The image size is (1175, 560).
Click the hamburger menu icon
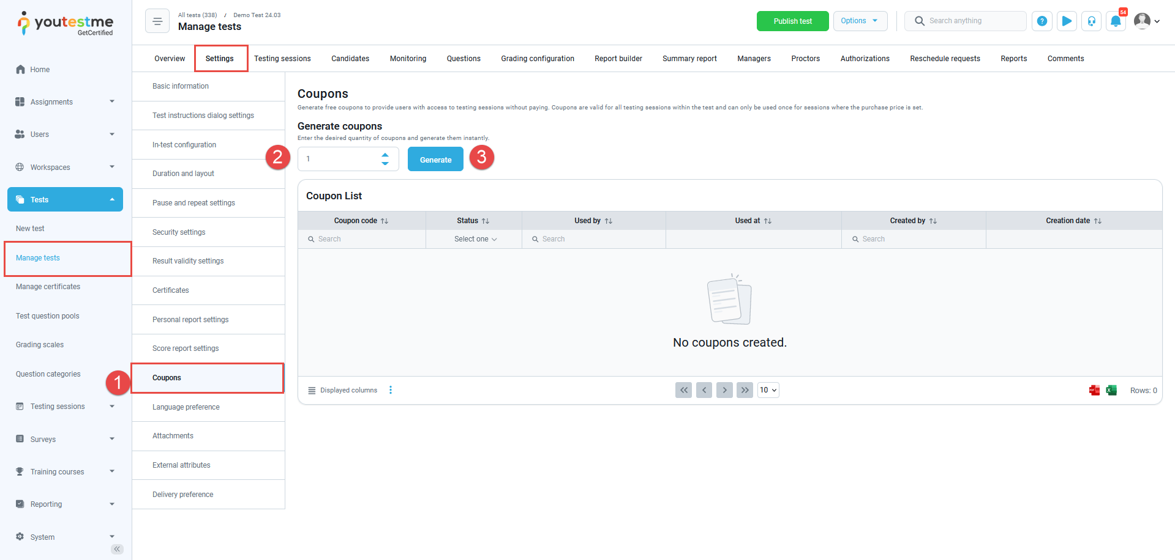coord(157,21)
